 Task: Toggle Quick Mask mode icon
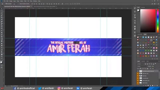pyautogui.click(x=2, y=65)
